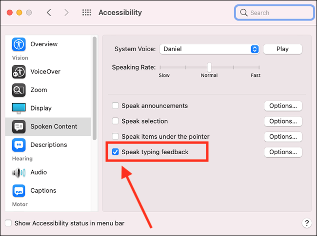The width and height of the screenshot is (317, 236).
Task: Uncheck Speak typing feedback
Action: pyautogui.click(x=115, y=152)
